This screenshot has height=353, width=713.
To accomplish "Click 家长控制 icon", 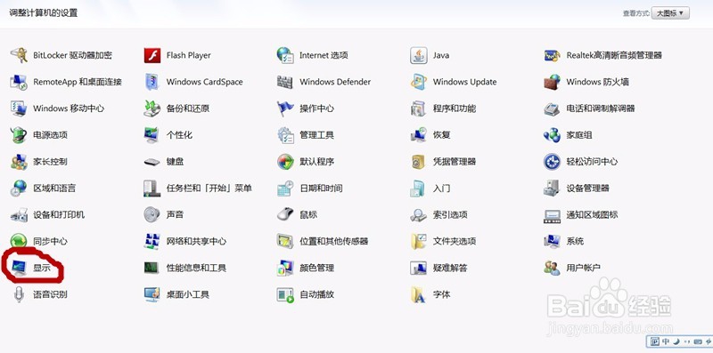I will click(x=19, y=162).
